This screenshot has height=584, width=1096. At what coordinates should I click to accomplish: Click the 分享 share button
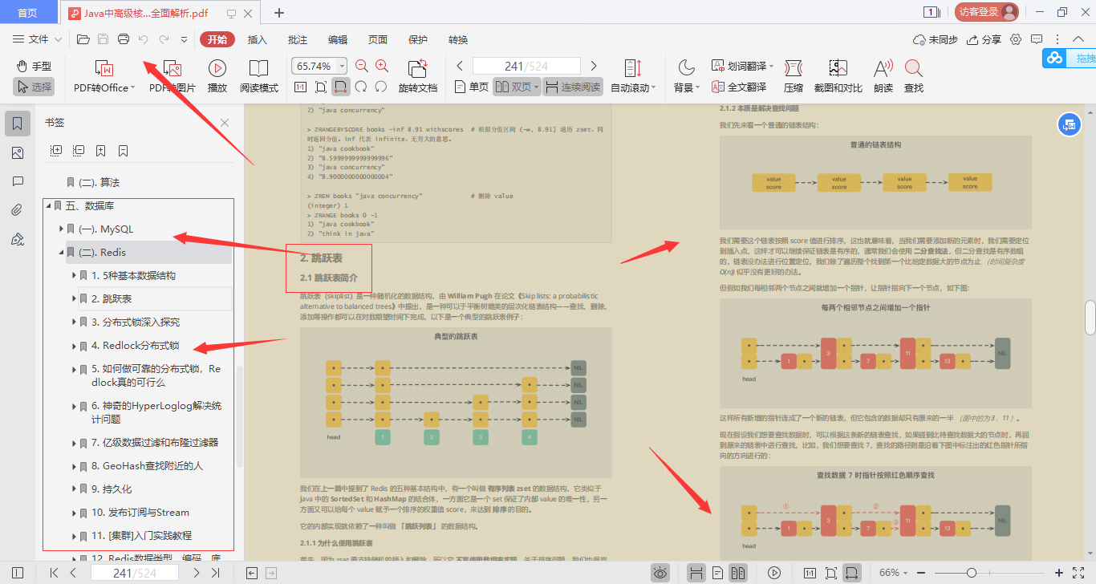(984, 39)
